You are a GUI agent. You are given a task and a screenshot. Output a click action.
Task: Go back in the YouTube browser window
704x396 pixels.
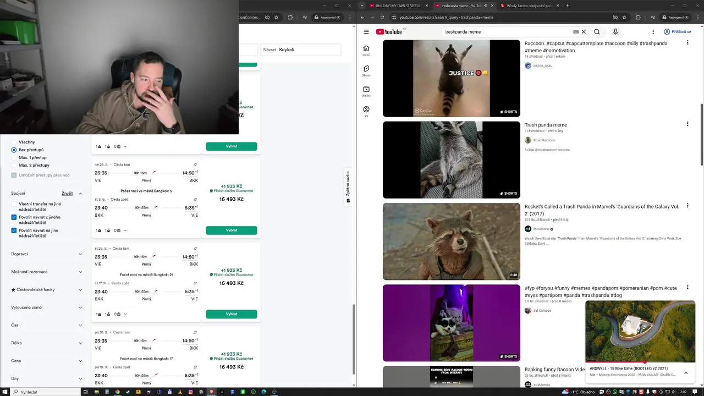coord(362,17)
